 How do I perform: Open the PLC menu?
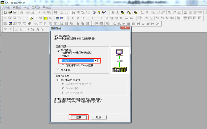point(26,7)
